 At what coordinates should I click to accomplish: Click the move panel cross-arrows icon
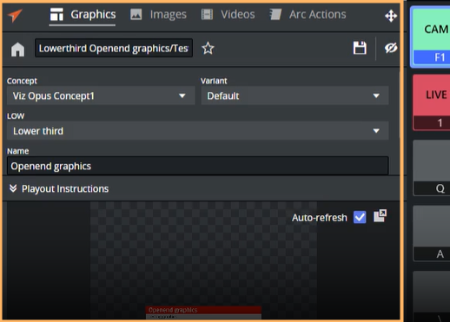click(391, 16)
